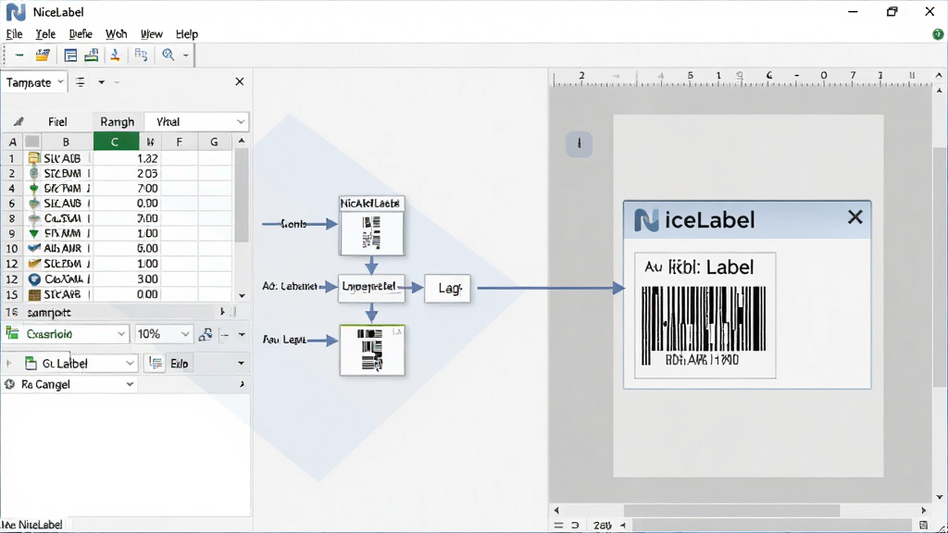948x533 pixels.
Task: Open the File menu
Action: (x=14, y=34)
